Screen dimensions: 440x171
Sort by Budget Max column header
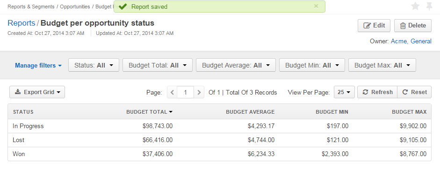[410, 112]
